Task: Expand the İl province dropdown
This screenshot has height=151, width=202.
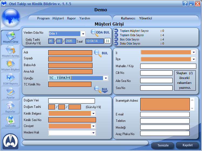Action: (193, 52)
